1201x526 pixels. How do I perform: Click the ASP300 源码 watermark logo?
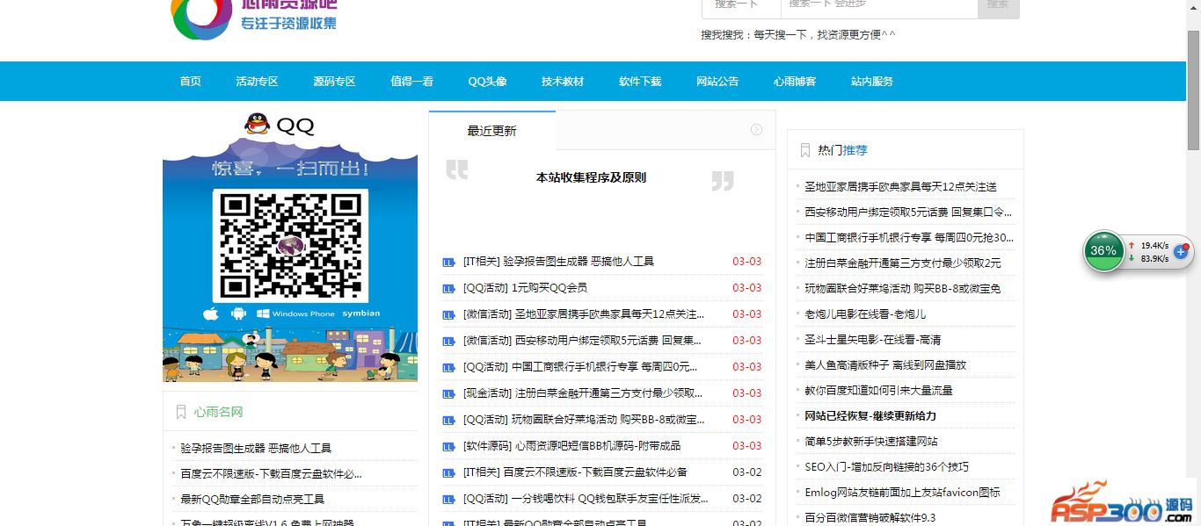pos(1123,504)
